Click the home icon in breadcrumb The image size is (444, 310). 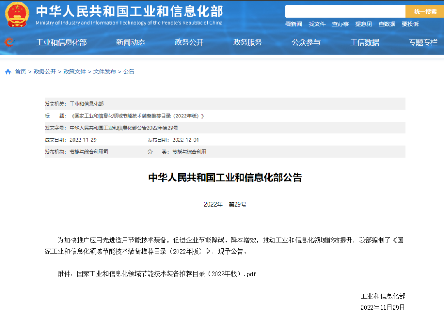click(x=8, y=72)
